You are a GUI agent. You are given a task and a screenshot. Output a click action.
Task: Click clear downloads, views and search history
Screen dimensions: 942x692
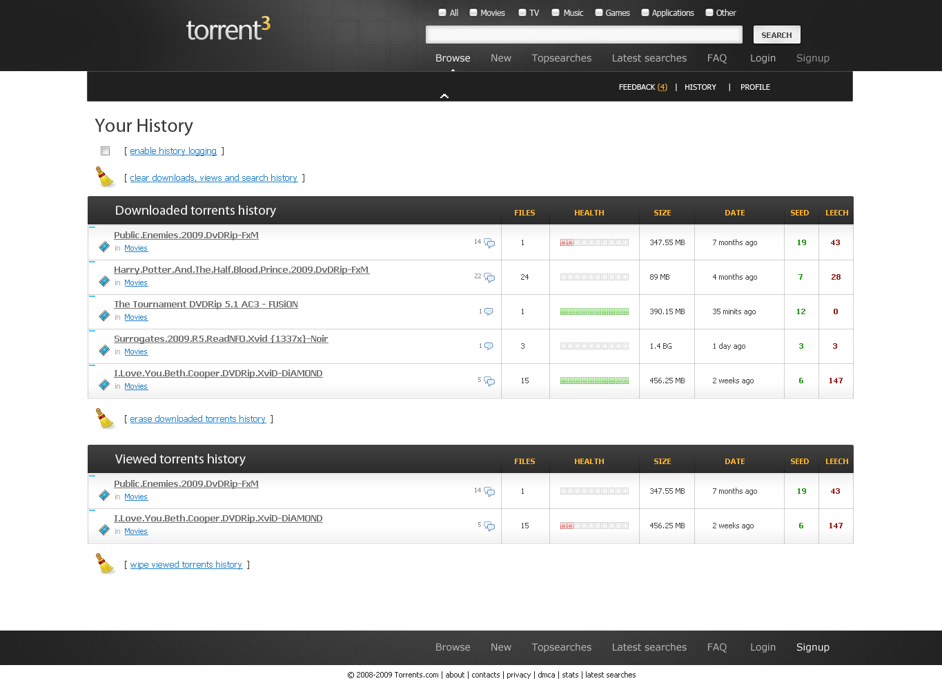coord(213,177)
